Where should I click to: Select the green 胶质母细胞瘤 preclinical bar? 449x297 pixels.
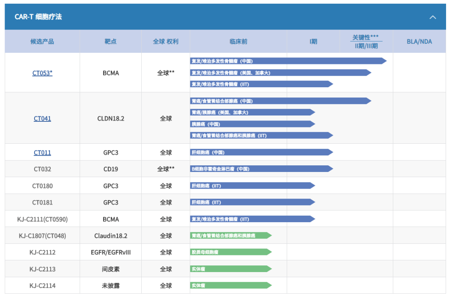tap(230, 252)
